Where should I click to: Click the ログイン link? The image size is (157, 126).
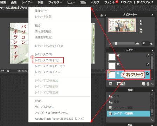tap(126, 2)
